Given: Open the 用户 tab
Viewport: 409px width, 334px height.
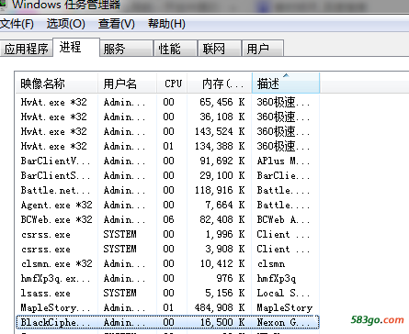Looking at the screenshot, I should pyautogui.click(x=263, y=49).
